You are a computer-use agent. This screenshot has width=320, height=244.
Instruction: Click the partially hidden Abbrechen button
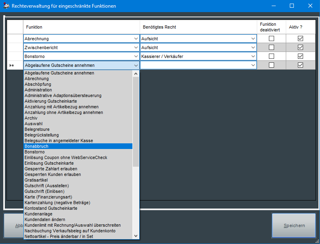click(x=13, y=226)
